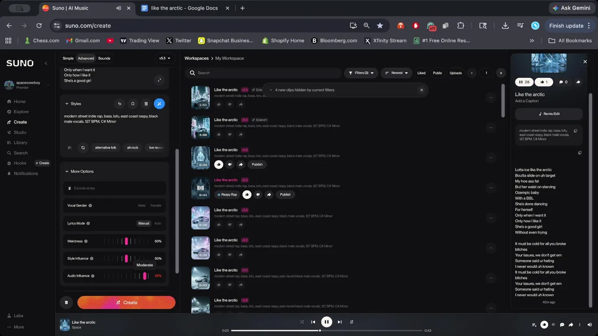Set Lyrics Mode to Auto

coord(157,223)
